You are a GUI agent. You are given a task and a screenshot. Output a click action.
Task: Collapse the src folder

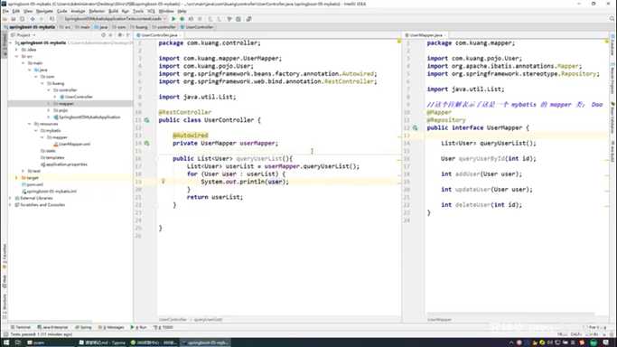coord(17,57)
